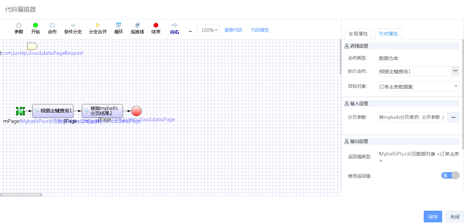Click the 执行动作 input field
Viewport: 464px width, 223px height.
point(415,71)
